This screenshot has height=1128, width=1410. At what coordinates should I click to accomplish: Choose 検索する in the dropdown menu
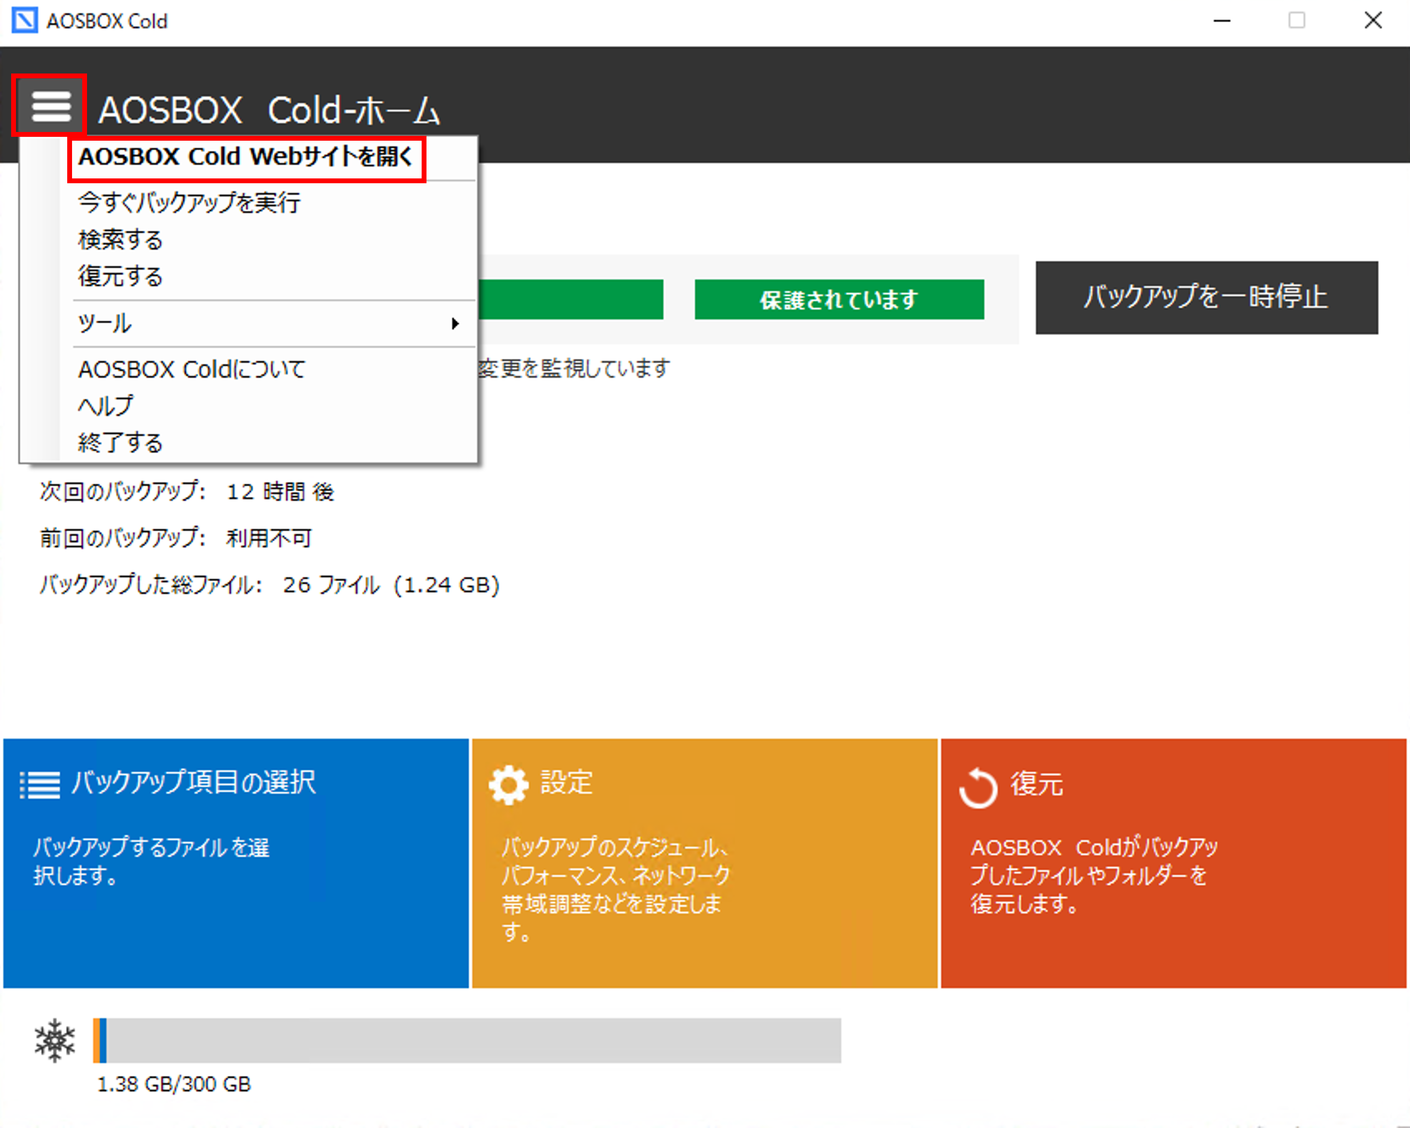pos(120,240)
